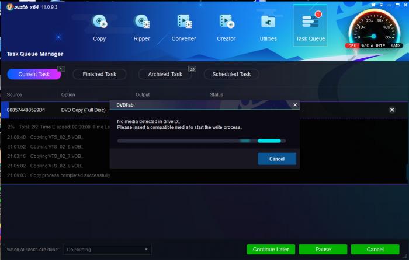The image size is (409, 260).
Task: Close the DVDFab no-media dialog
Action: (295, 104)
